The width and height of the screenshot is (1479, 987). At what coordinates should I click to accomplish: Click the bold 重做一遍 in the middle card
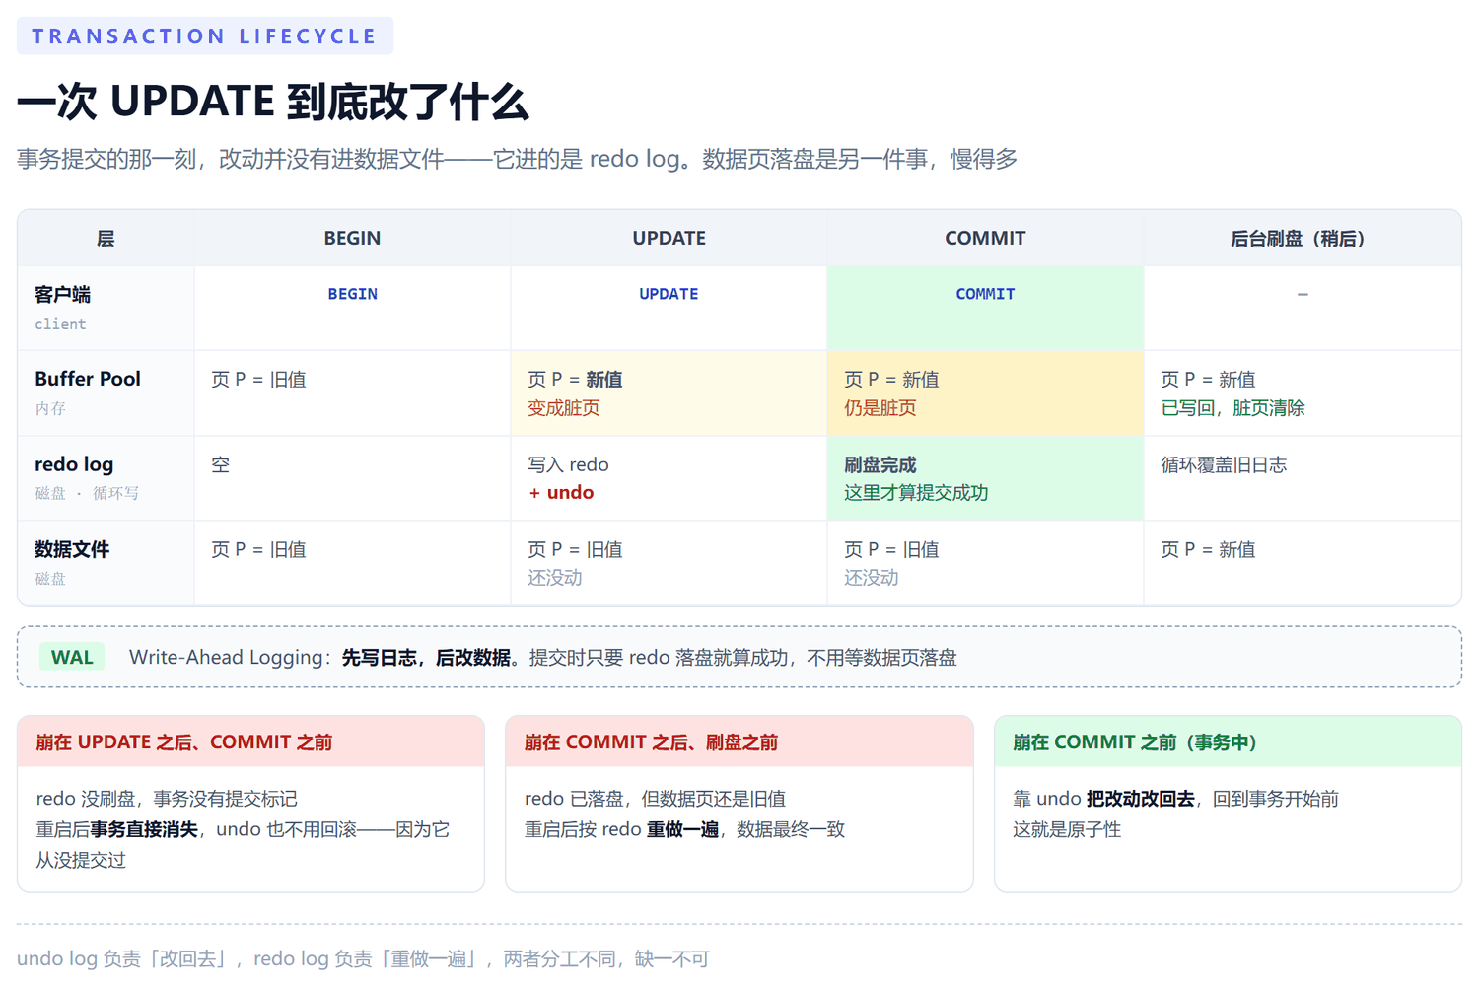(682, 829)
